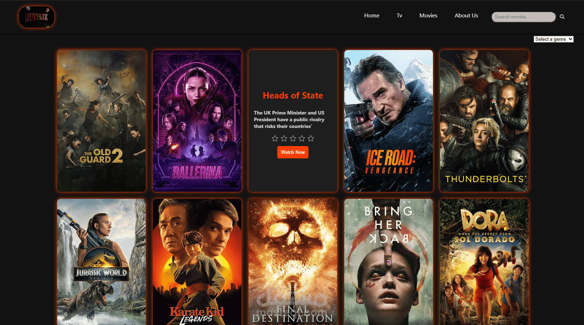Open the Tv section

(x=399, y=16)
